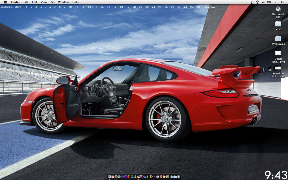Screen dimensions: 288x180
Task: Click the Spotlight search magnifier icon
Action: (282, 2)
